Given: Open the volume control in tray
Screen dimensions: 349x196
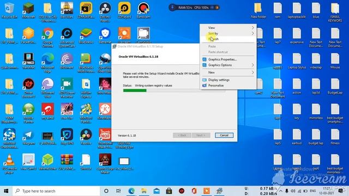Looking at the screenshot, I should point(293,191).
